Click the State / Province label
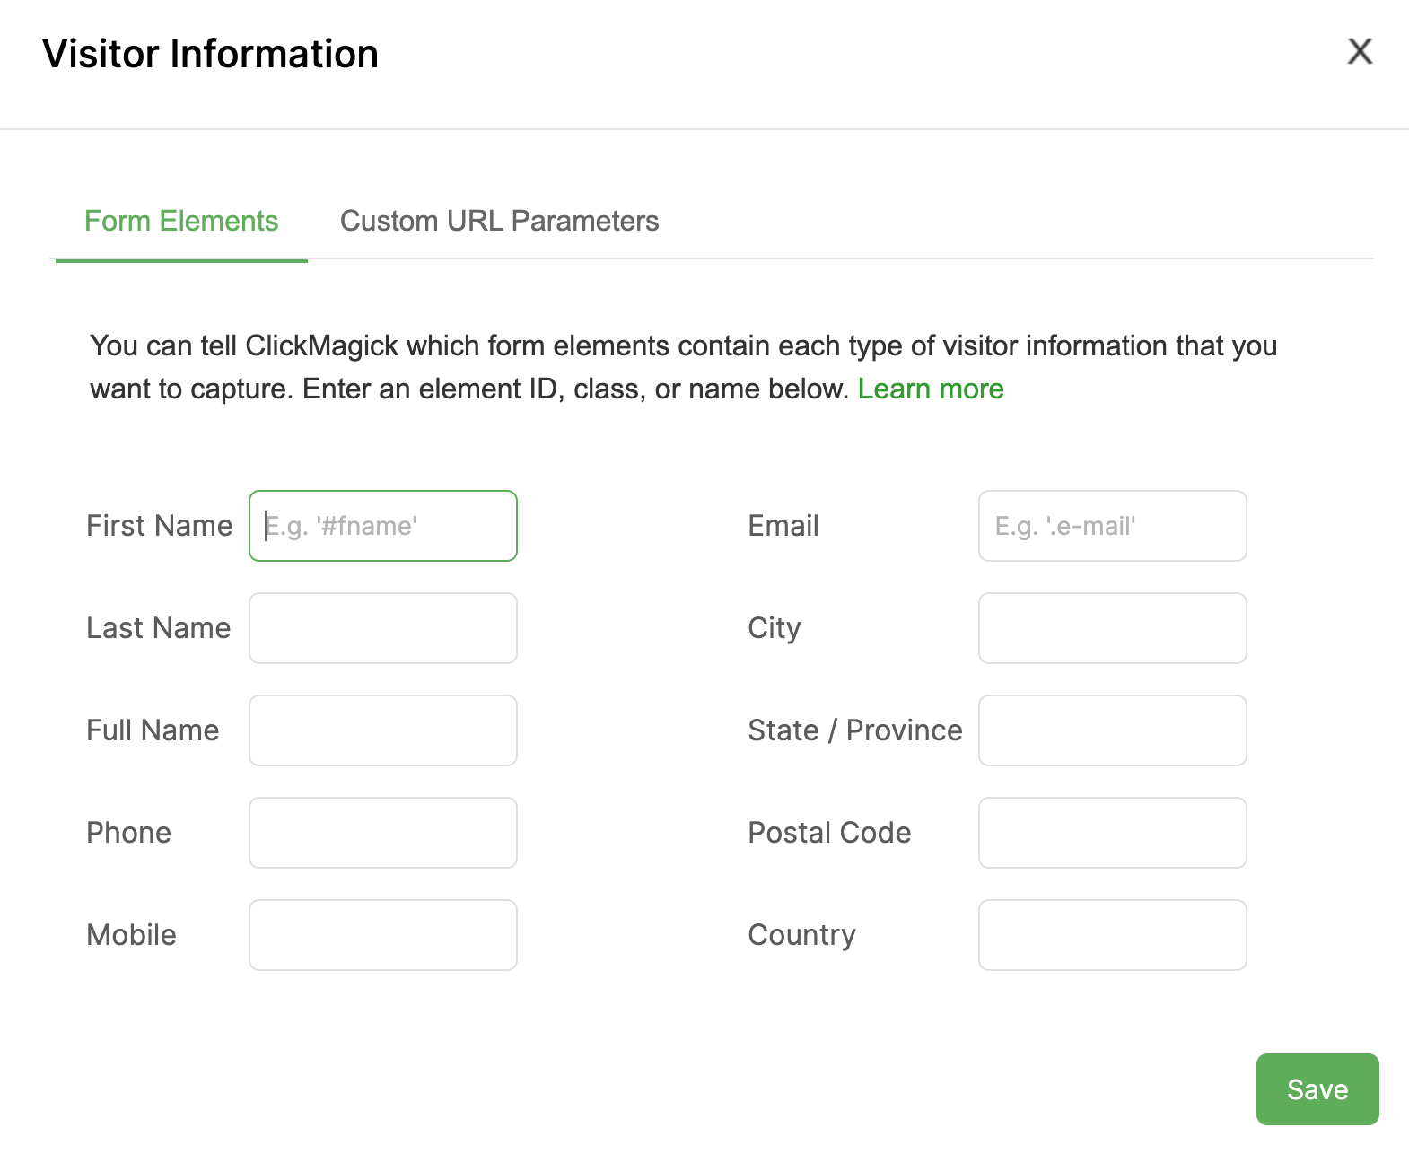 click(854, 730)
